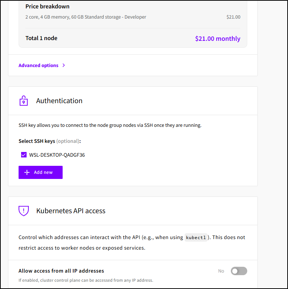Select the WSL-DESKTOP-QADGF36 key name label

tap(57, 155)
